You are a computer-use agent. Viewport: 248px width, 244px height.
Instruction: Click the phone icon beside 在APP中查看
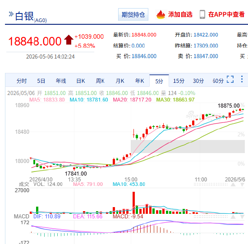pyautogui.click(x=202, y=14)
